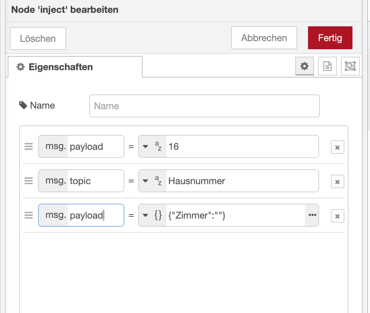Click the msg. topic property field
Viewport: 370px width, 313px height.
[95, 181]
